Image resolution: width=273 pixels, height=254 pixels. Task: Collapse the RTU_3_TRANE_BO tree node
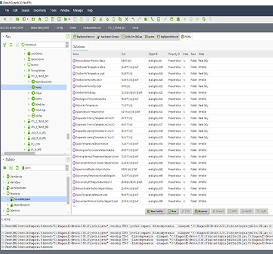tap(25, 76)
